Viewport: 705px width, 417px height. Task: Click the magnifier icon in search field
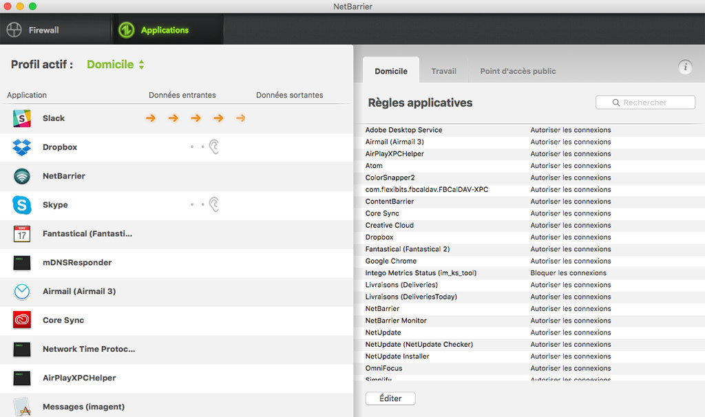pos(616,103)
